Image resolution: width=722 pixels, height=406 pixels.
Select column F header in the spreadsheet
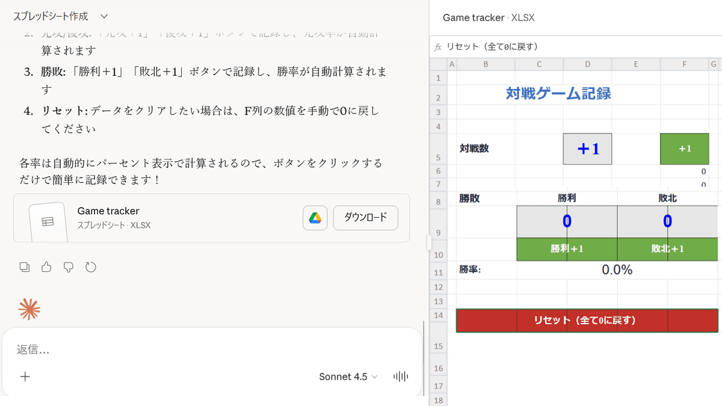tap(685, 63)
